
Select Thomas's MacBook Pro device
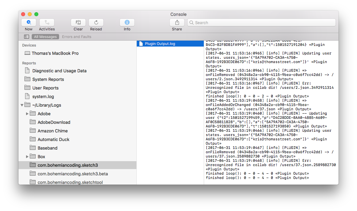point(55,53)
